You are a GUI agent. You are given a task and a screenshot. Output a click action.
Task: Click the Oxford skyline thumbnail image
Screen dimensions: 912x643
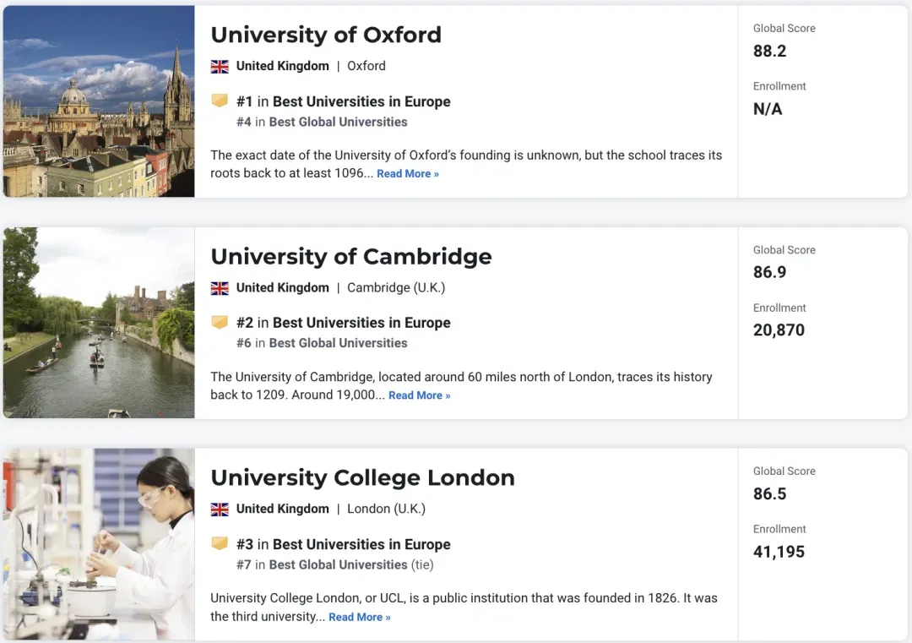99,101
